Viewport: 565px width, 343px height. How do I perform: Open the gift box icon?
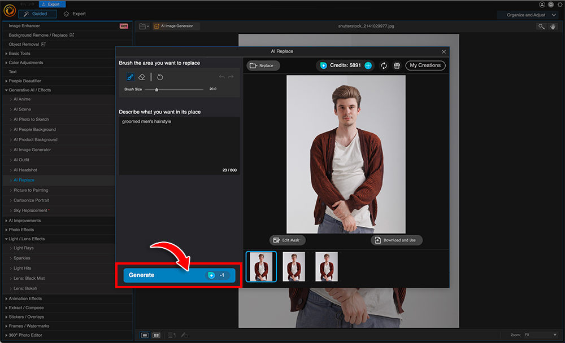pos(397,65)
